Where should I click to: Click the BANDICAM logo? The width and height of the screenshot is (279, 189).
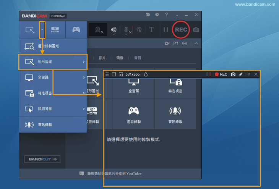[x=34, y=16]
